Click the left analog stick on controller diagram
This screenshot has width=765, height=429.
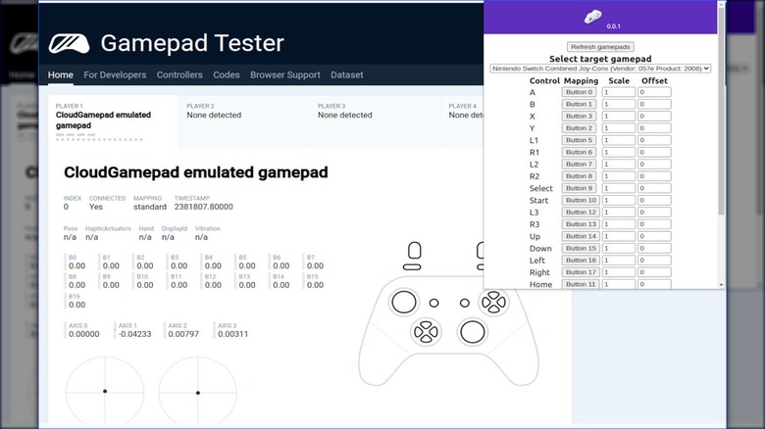click(x=403, y=302)
